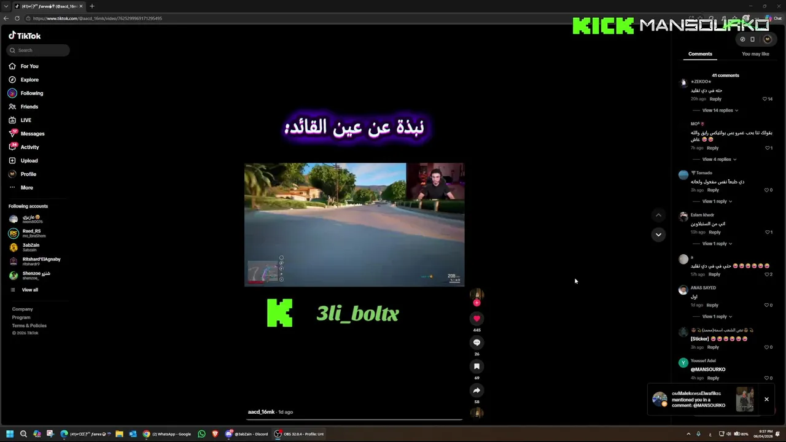Expand View 1 reply under ANAS SAYED
Image resolution: width=786 pixels, height=442 pixels.
coord(717,317)
